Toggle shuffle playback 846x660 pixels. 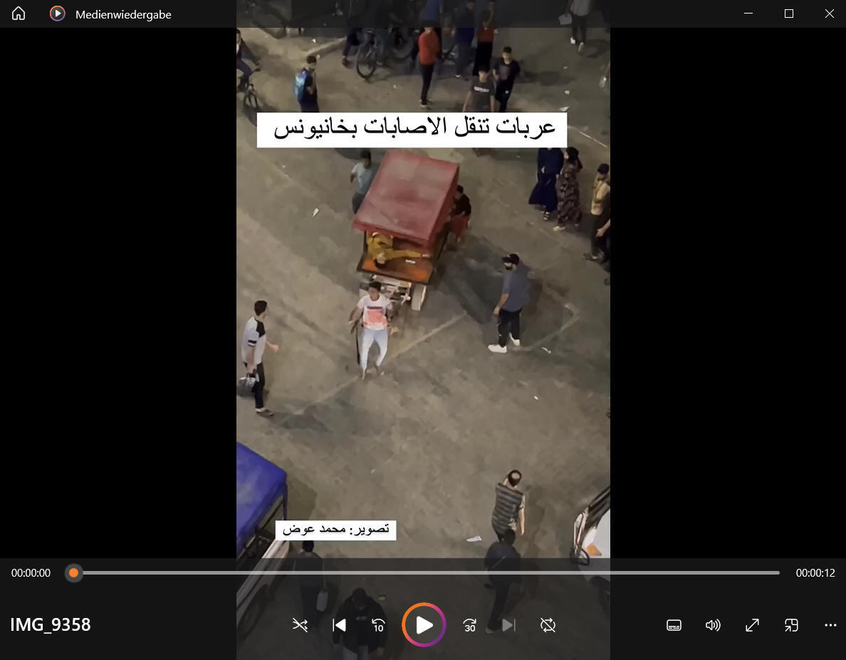click(x=300, y=625)
